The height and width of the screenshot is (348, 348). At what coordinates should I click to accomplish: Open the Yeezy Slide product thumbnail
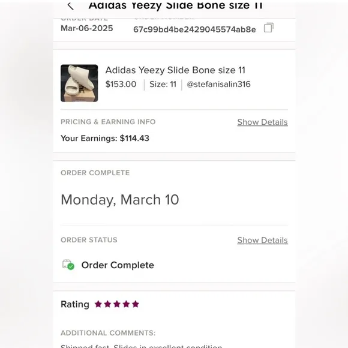click(x=79, y=83)
